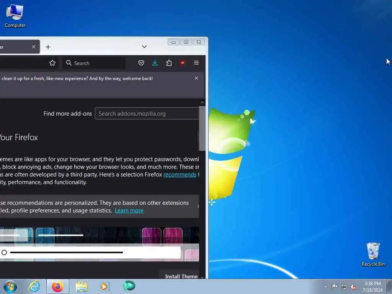This screenshot has width=392, height=294.
Task: Minimize the Firefox window
Action: click(173, 42)
